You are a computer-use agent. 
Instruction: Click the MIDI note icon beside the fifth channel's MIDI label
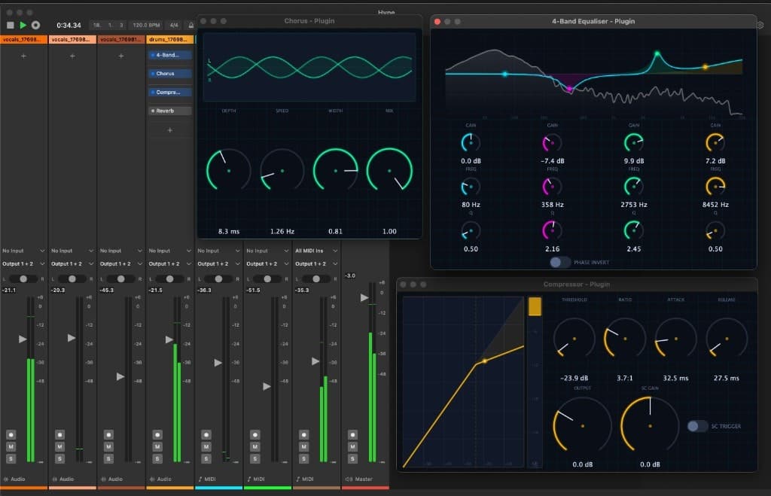(x=202, y=477)
